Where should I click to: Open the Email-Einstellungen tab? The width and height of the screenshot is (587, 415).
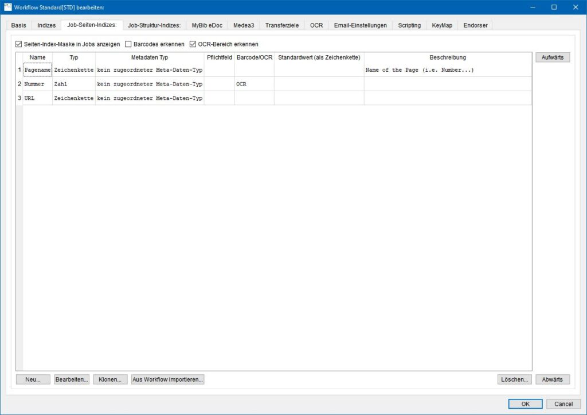coord(361,25)
